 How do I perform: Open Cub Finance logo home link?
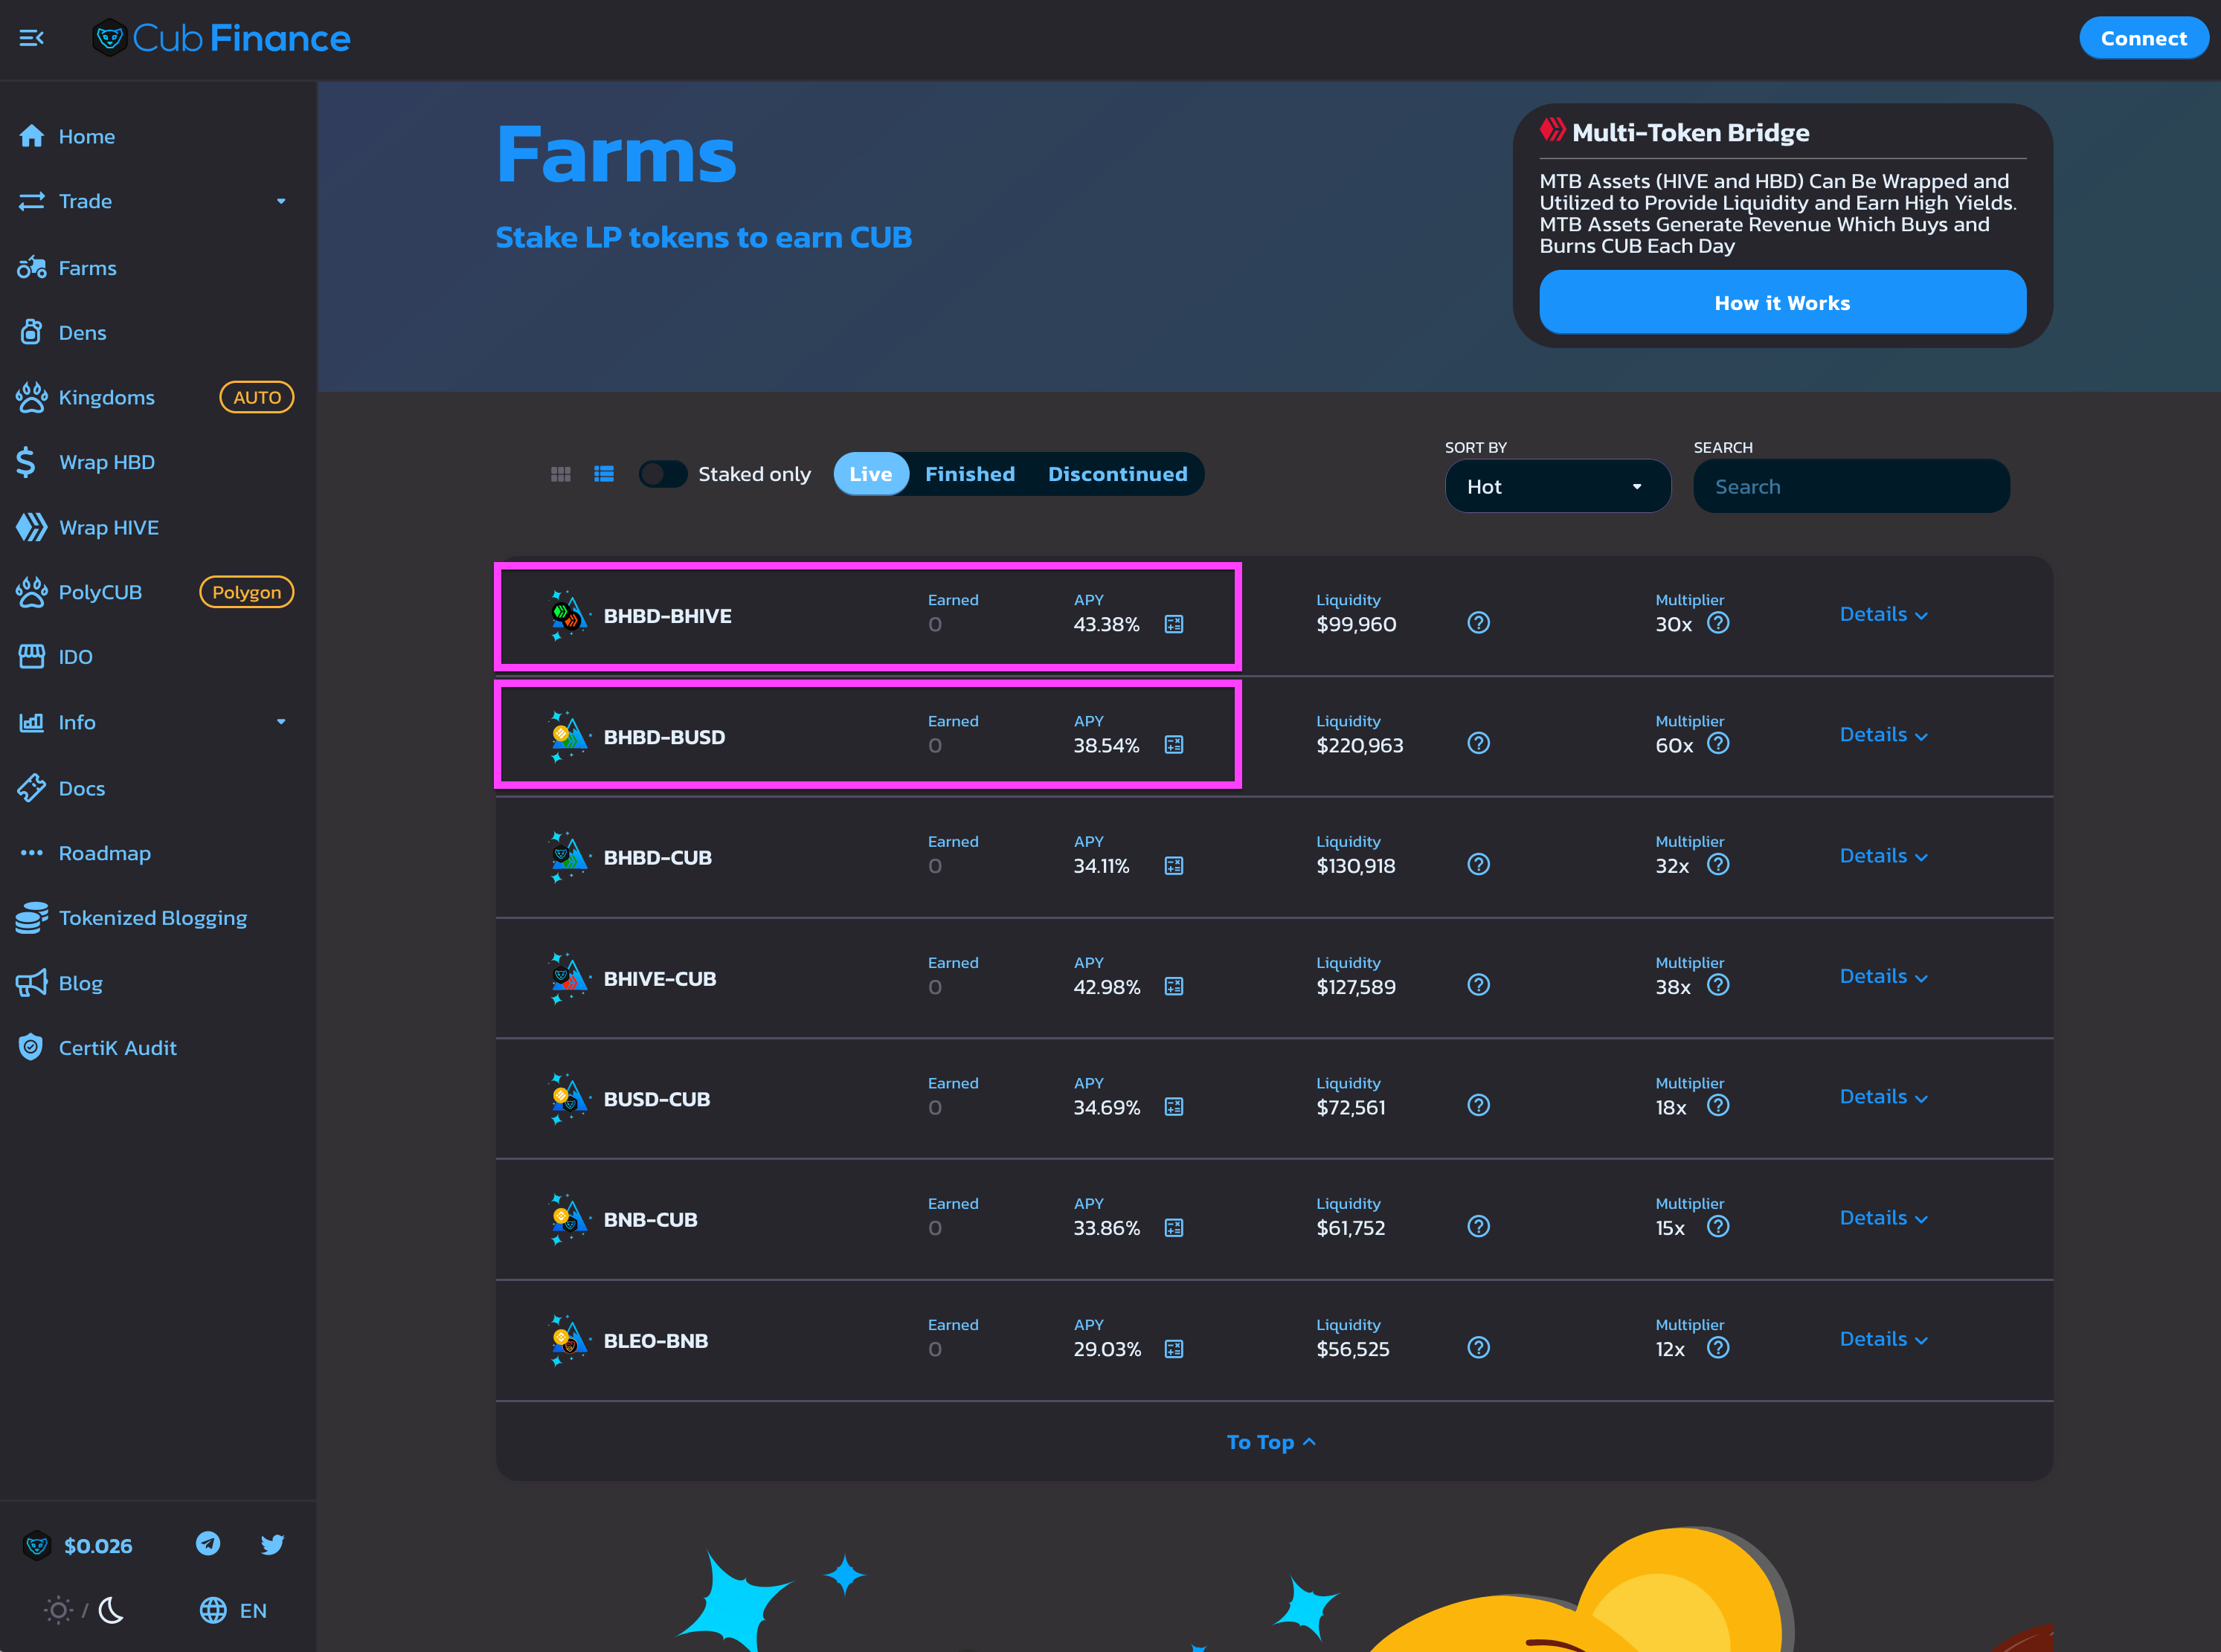coord(221,38)
